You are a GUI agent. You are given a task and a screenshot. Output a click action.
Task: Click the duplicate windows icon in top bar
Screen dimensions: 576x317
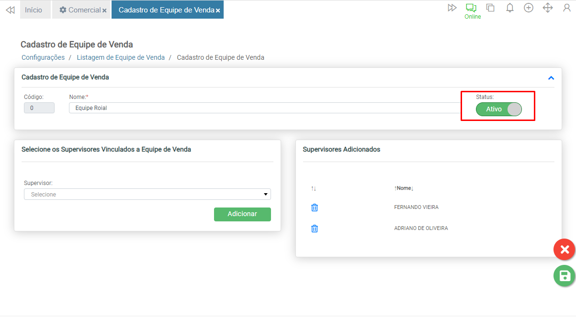coord(490,8)
